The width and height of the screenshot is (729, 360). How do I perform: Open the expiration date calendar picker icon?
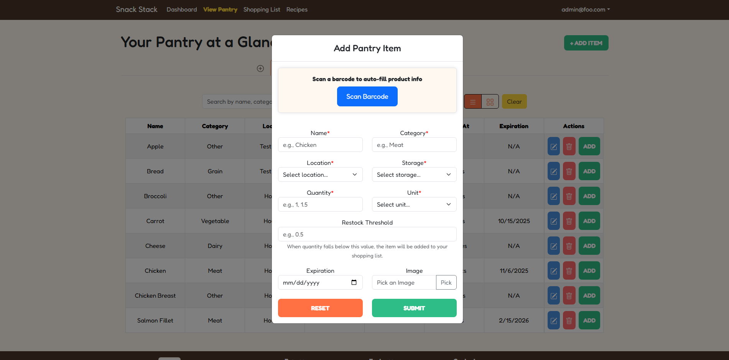(354, 282)
